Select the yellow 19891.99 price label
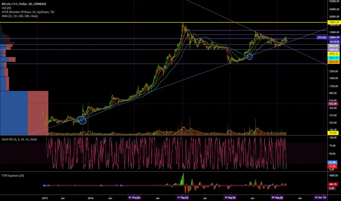Viewport: 341px width, 201px height. (334, 22)
